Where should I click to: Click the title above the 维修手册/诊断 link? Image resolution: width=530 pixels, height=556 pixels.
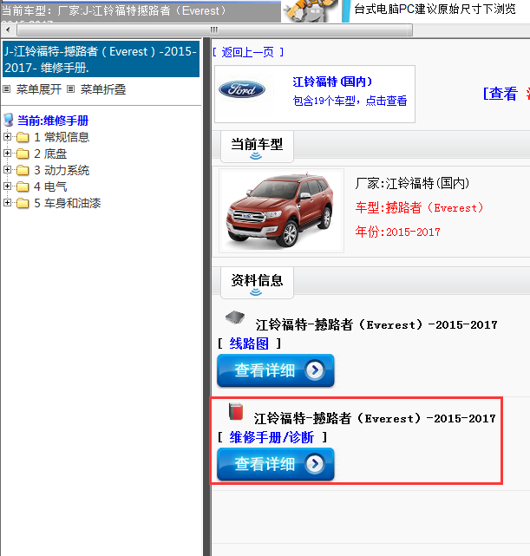[375, 418]
